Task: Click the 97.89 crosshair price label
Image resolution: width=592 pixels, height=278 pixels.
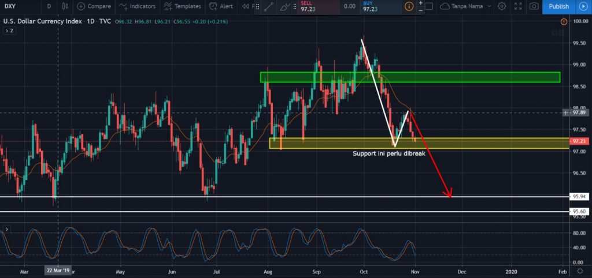Action: click(x=579, y=112)
